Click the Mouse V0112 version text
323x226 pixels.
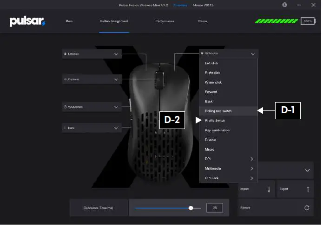[x=204, y=5]
